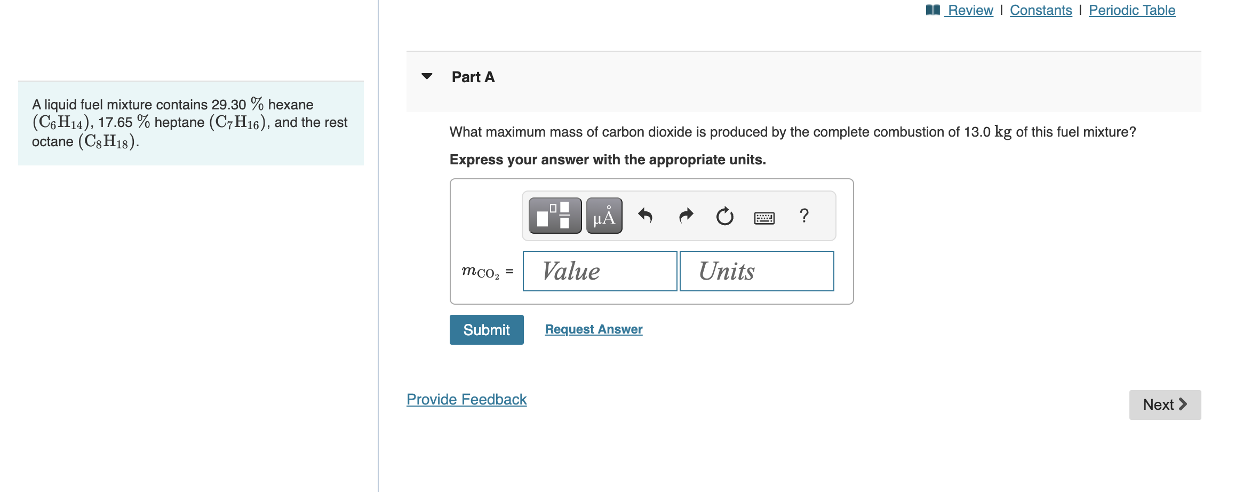
Task: Open the Greek symbols µÅ palette
Action: point(604,216)
